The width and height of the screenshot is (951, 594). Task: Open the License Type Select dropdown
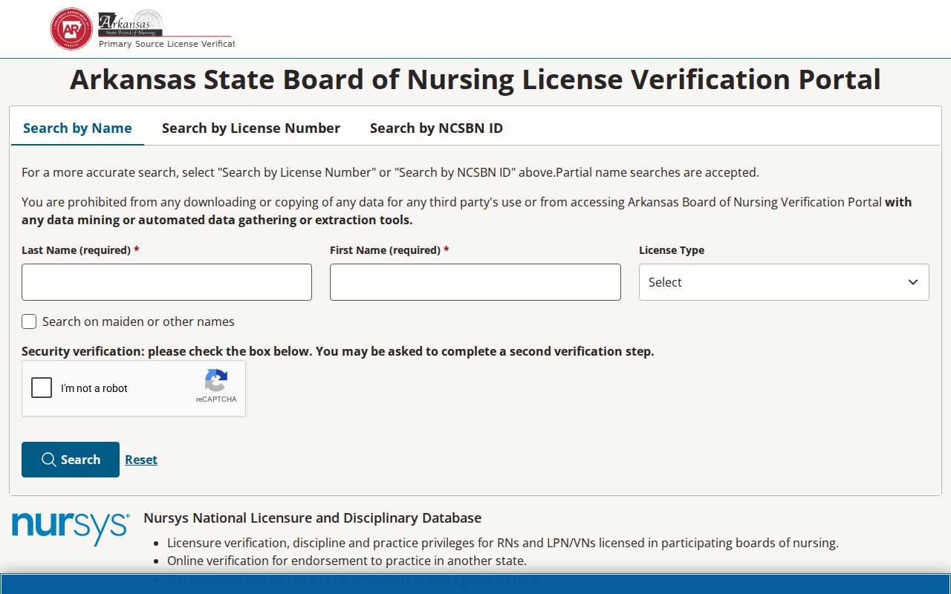coord(784,282)
